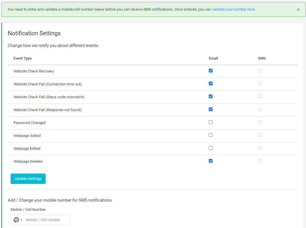Screen dimensions: 306x228
Task: Uncheck Email for Webpage Deleted
Action: click(x=211, y=161)
